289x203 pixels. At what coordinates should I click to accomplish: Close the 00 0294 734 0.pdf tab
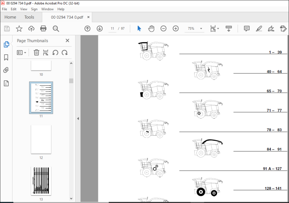(88, 17)
